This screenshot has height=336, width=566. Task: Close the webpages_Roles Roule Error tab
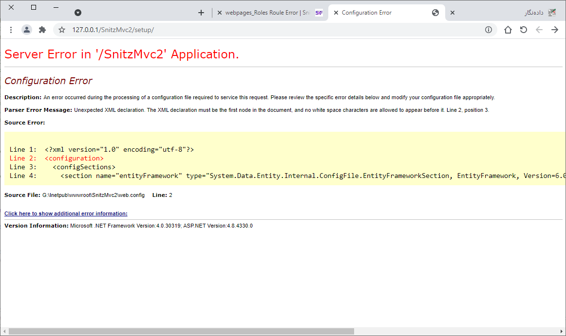point(219,13)
